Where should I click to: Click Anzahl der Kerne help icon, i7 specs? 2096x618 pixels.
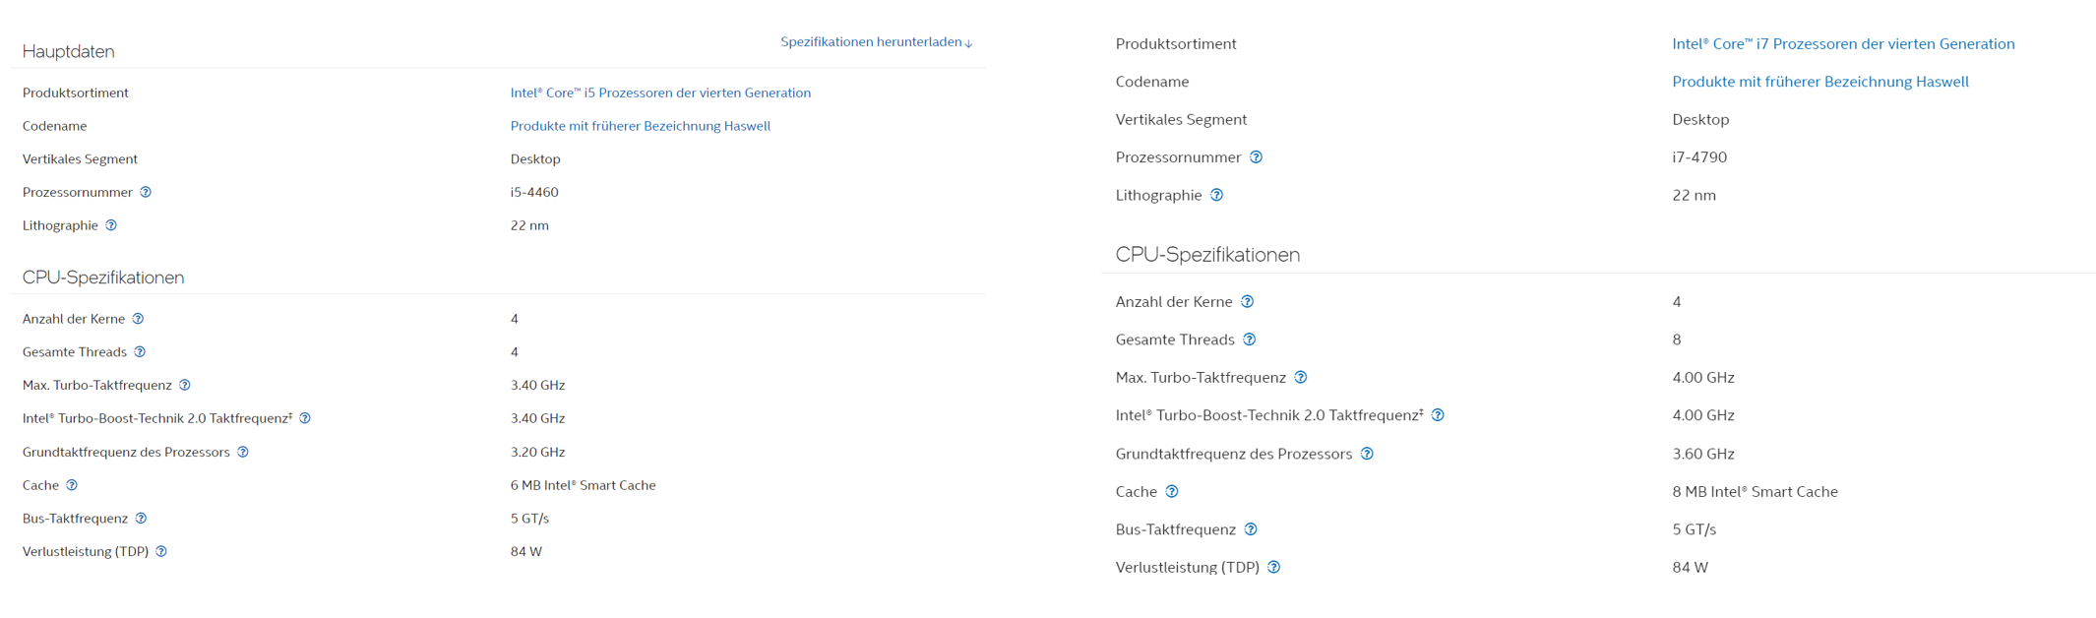pos(1247,301)
